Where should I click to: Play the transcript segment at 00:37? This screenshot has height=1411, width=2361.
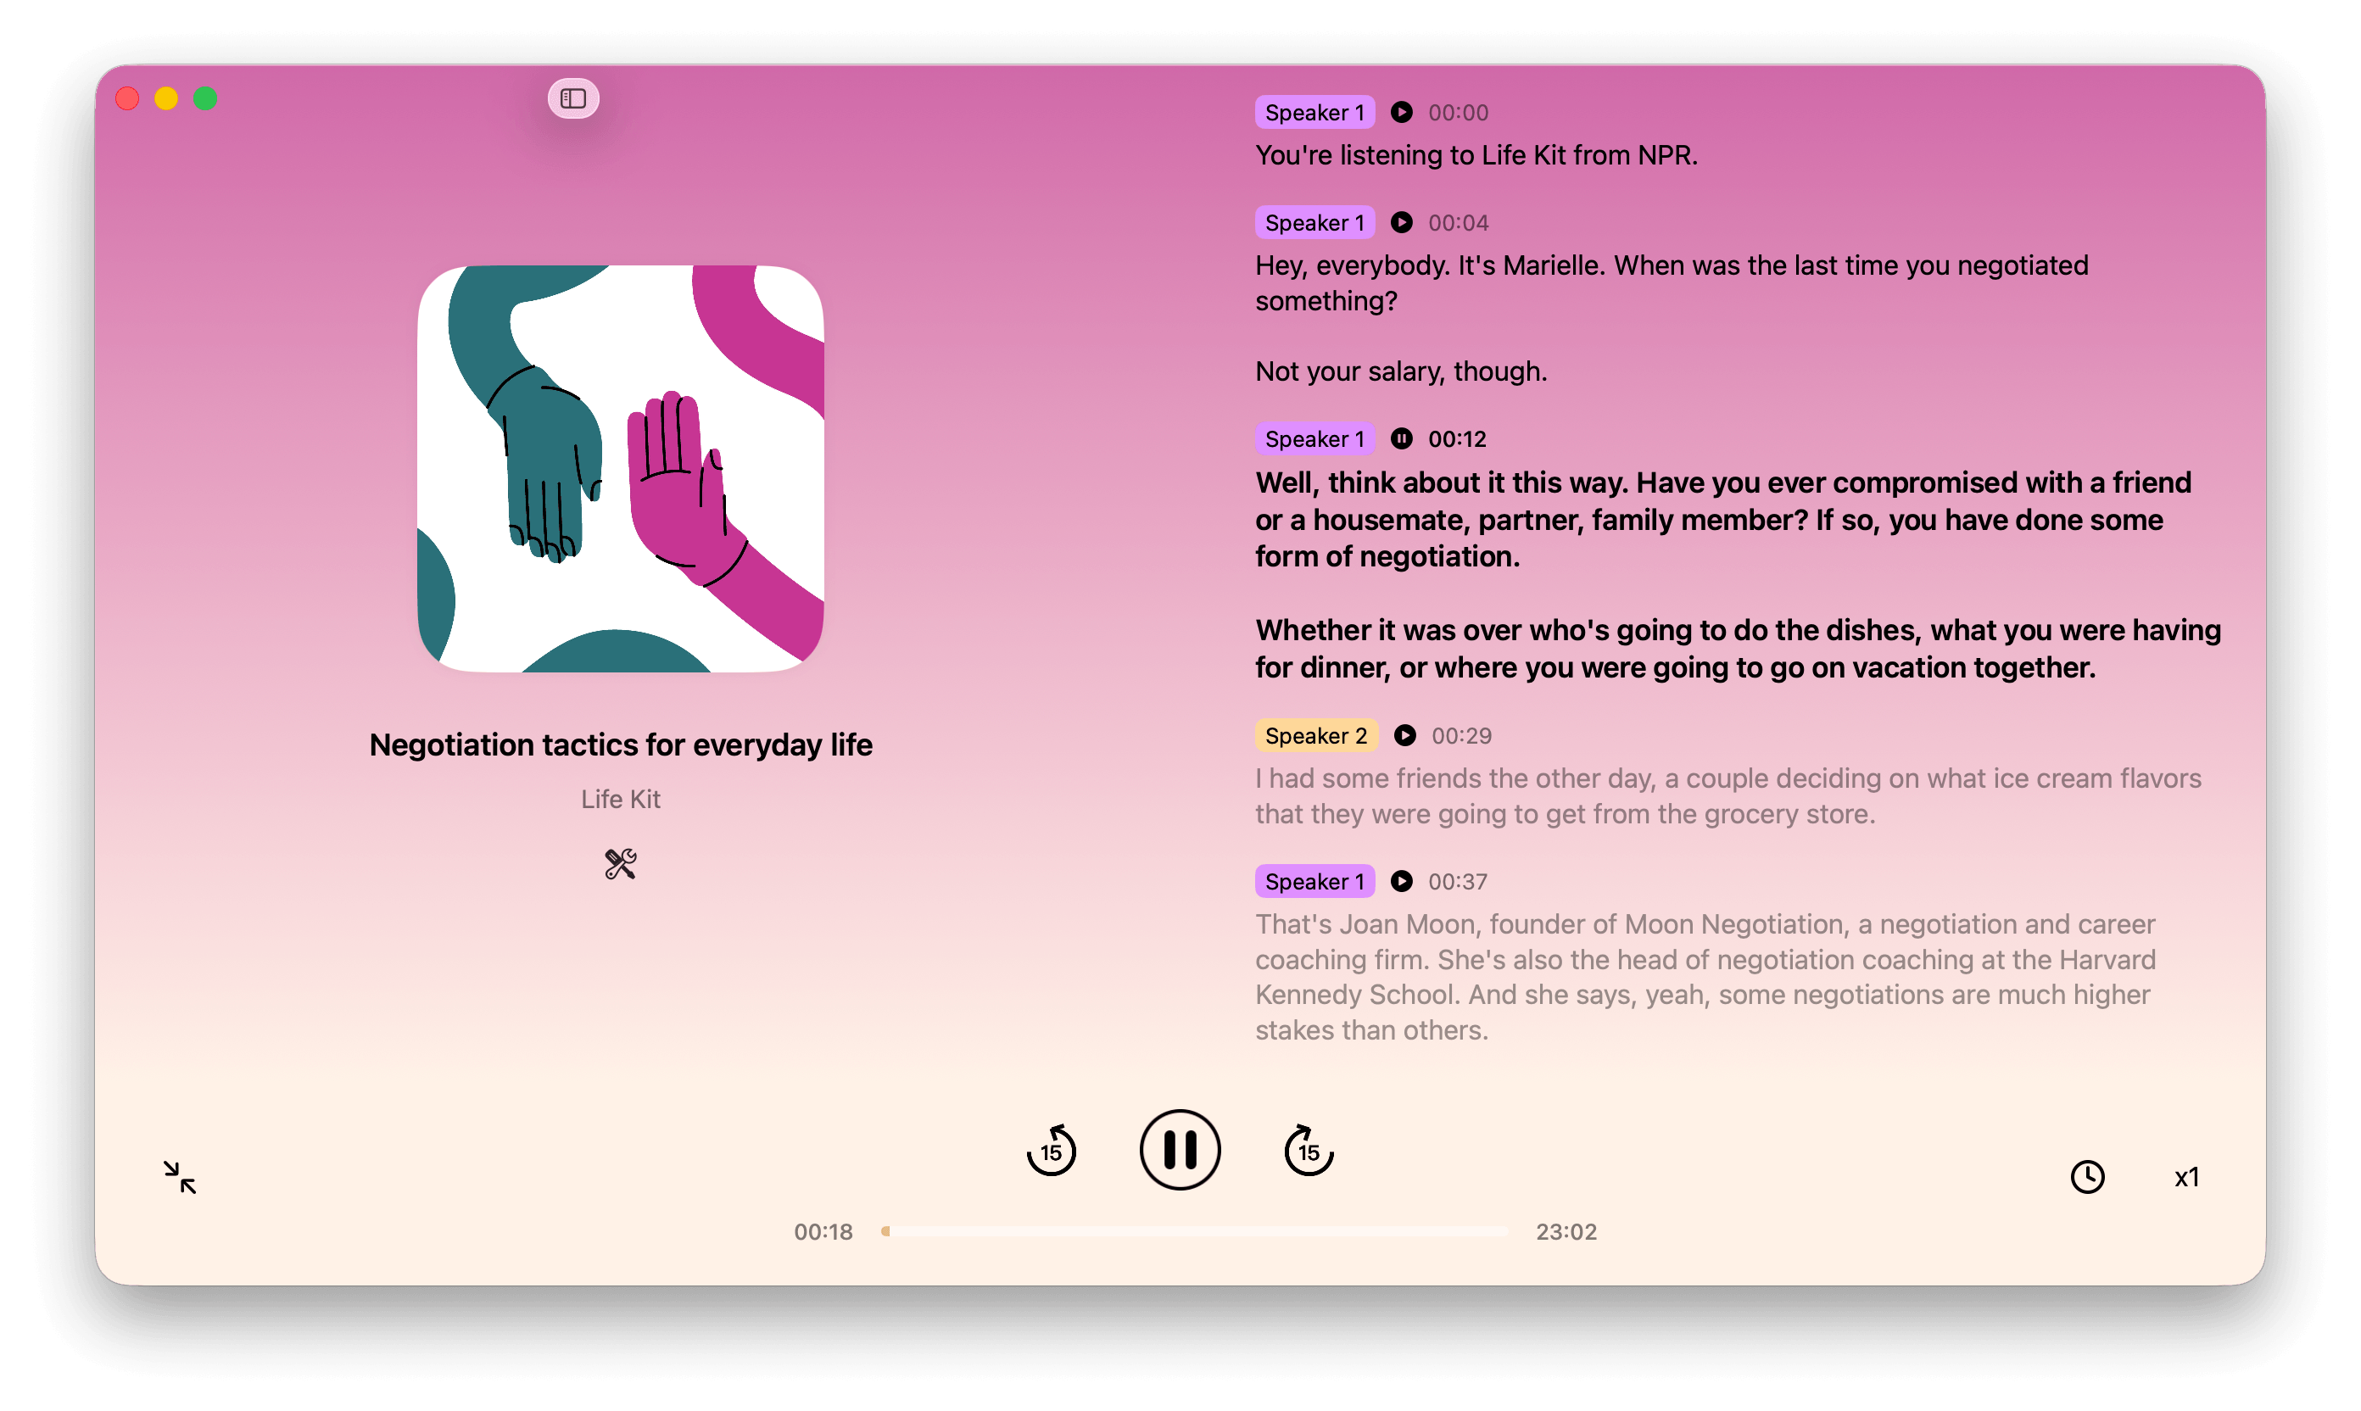coord(1401,881)
